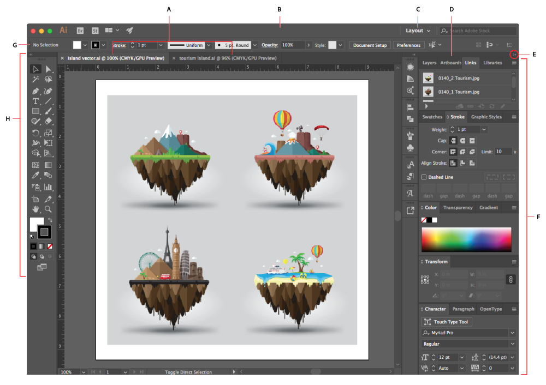
Task: Pick a color from the CMYK spectrum bar
Action: point(466,238)
